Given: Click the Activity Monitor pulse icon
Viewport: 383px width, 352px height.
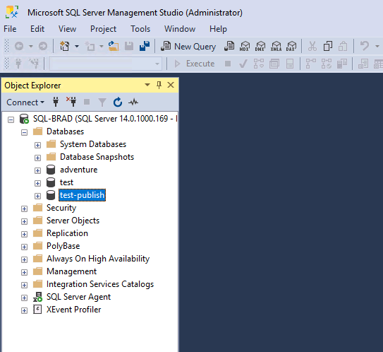Looking at the screenshot, I should coord(133,102).
